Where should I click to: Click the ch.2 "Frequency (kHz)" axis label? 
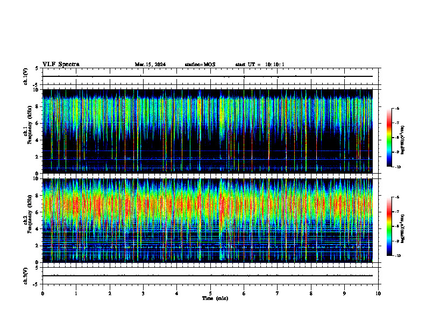coord(31,214)
